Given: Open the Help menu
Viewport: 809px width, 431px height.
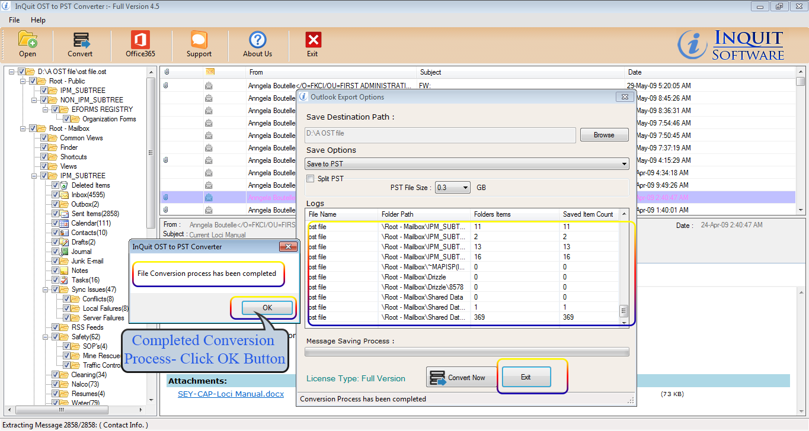Looking at the screenshot, I should (38, 20).
